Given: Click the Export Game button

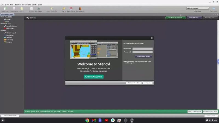Looking at the screenshot, I should (210, 18).
